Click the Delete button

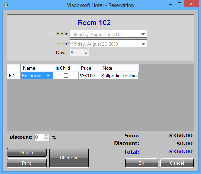tap(27, 152)
